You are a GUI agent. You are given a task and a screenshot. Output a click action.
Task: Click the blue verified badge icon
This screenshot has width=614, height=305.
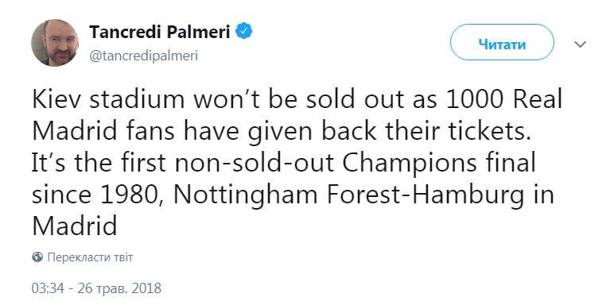(243, 32)
